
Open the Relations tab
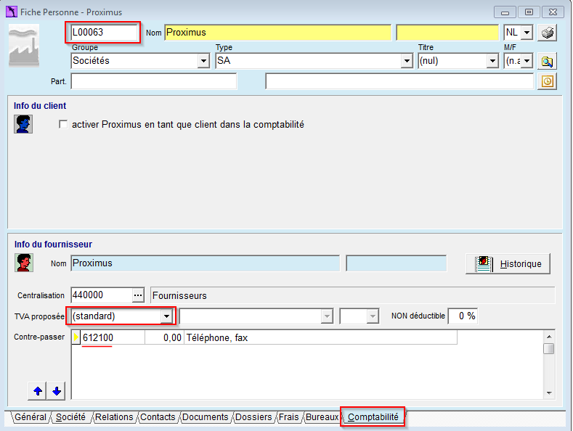[114, 417]
